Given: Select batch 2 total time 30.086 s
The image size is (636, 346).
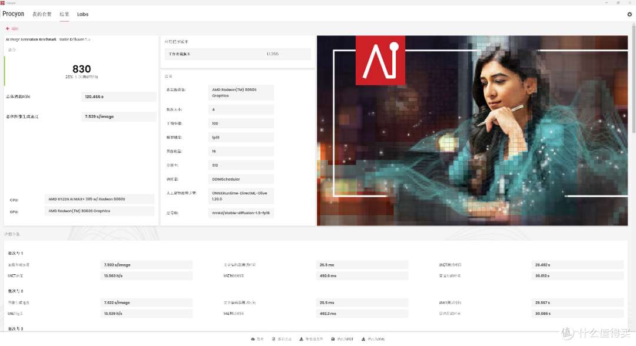Looking at the screenshot, I should [577, 314].
